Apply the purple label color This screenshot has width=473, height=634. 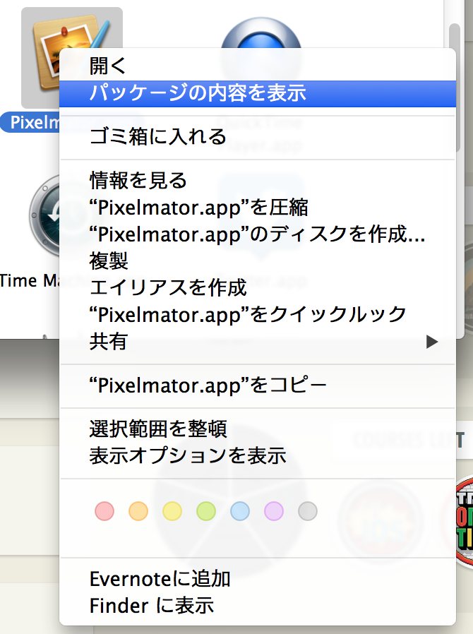274,511
